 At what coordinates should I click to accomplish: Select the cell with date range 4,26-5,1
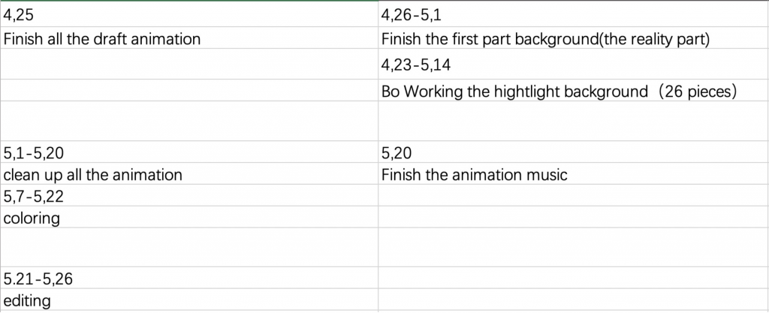pos(574,16)
